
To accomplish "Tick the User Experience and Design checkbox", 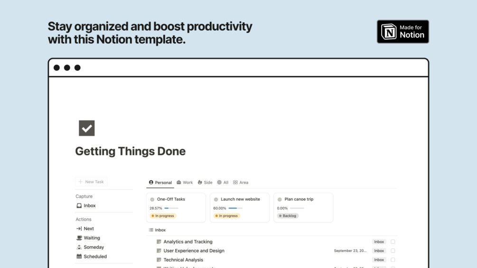I will click(x=393, y=251).
